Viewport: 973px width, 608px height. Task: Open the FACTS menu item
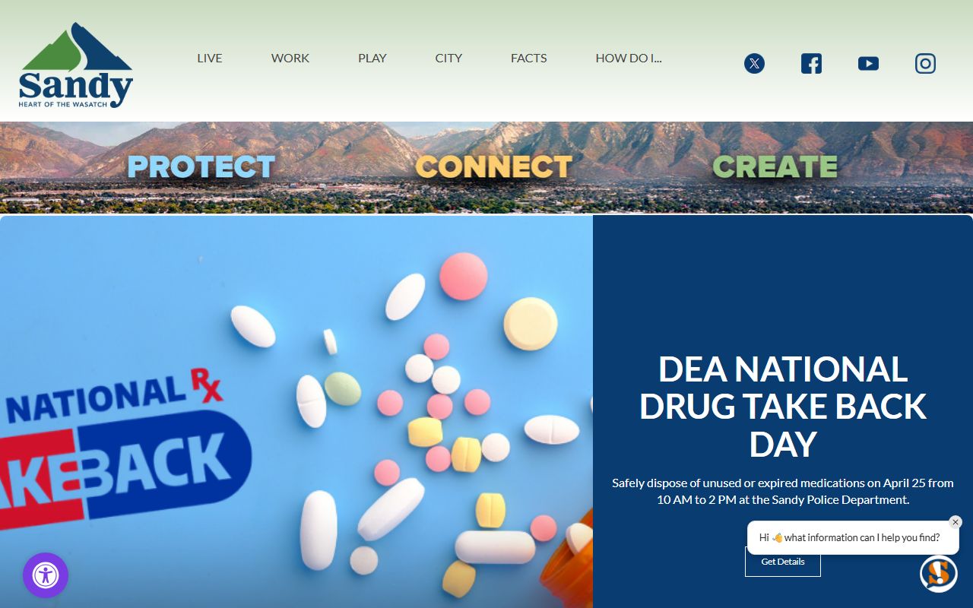pos(529,58)
